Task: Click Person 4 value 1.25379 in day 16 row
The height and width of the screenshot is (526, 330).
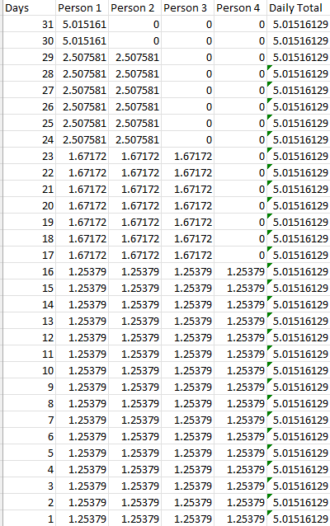Action: [x=240, y=271]
